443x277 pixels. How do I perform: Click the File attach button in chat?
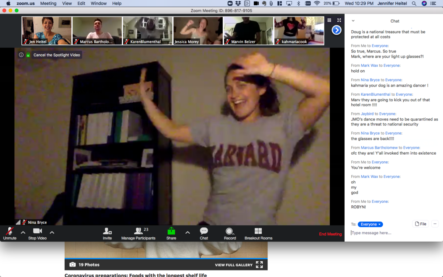[x=420, y=224]
